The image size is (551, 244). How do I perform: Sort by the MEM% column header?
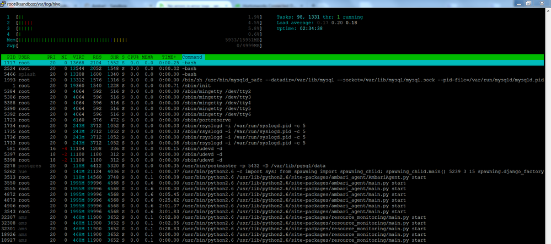point(148,57)
